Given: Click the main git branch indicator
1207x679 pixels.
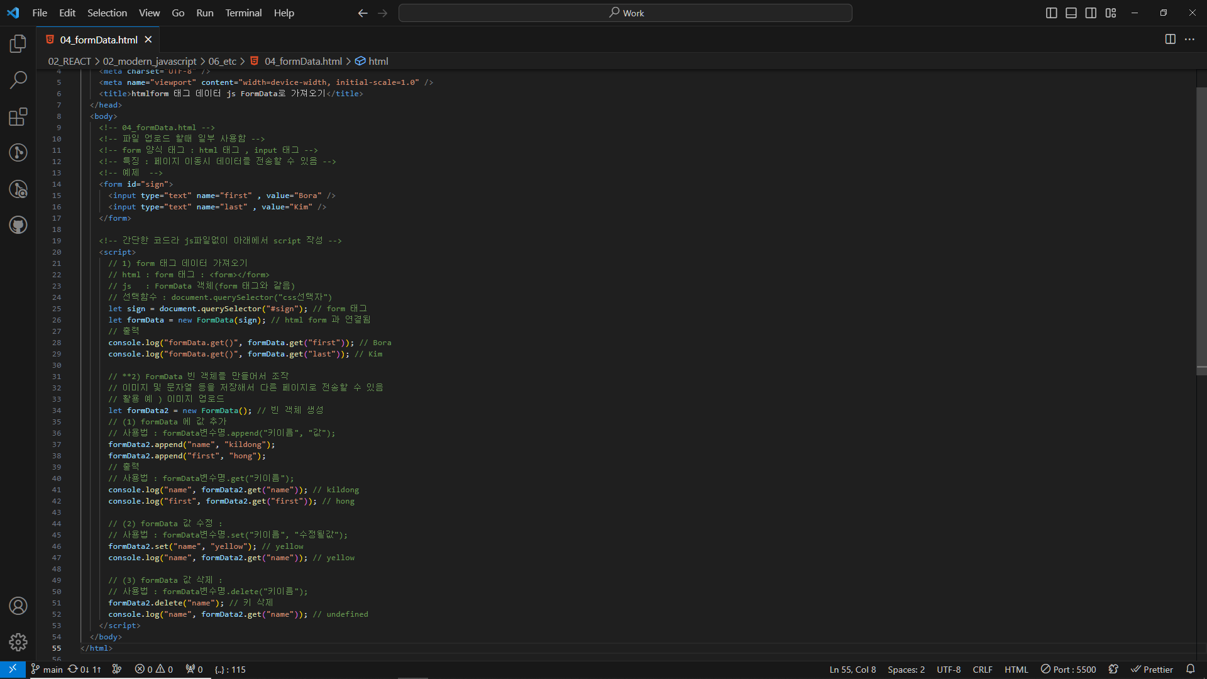Looking at the screenshot, I should pyautogui.click(x=47, y=670).
